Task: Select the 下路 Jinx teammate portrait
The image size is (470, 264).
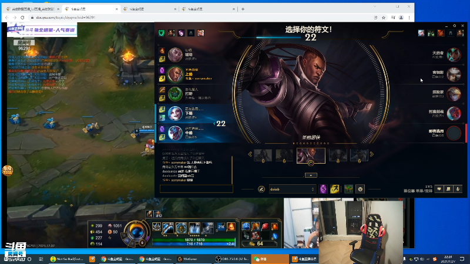Action: (175, 113)
